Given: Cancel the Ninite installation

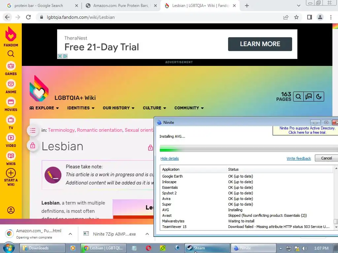Looking at the screenshot, I should (326, 158).
